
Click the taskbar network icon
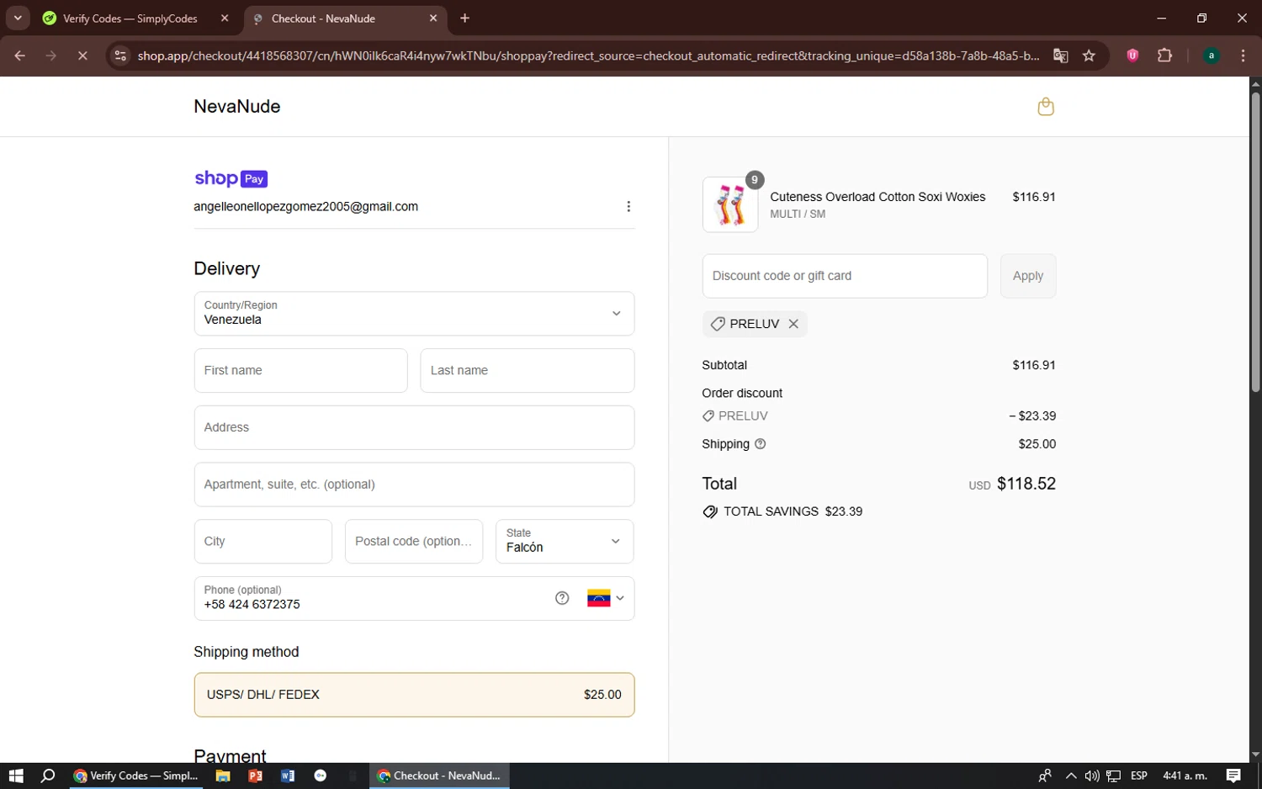(1114, 776)
